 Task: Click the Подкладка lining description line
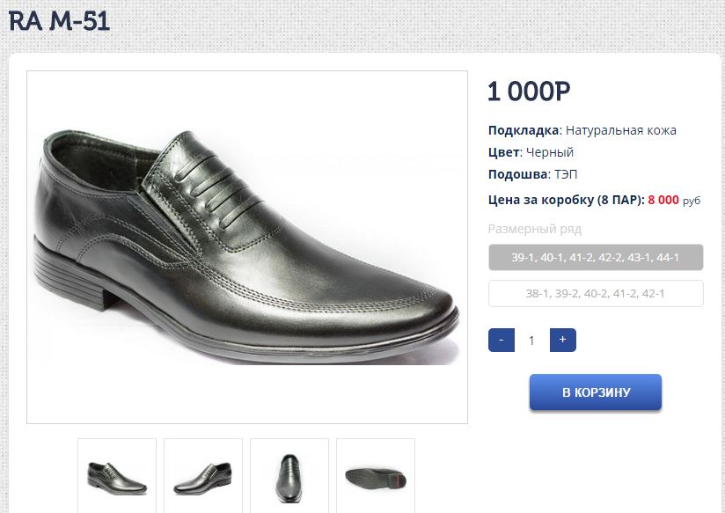(582, 130)
